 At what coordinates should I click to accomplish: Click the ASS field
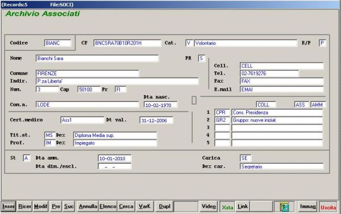point(302,105)
